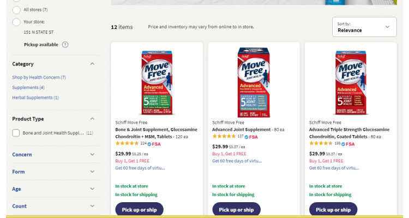Open Shop by Health Concern category
Viewport: 409px width, 218px height.
[39, 77]
